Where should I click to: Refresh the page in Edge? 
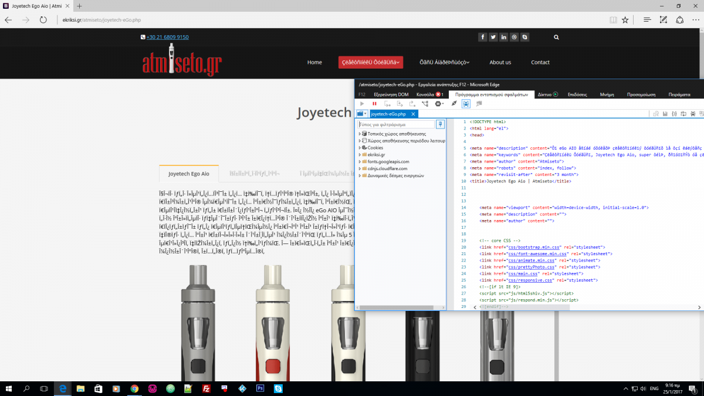click(43, 19)
